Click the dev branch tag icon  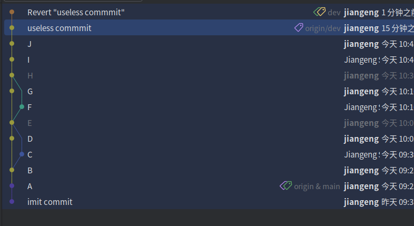319,12
